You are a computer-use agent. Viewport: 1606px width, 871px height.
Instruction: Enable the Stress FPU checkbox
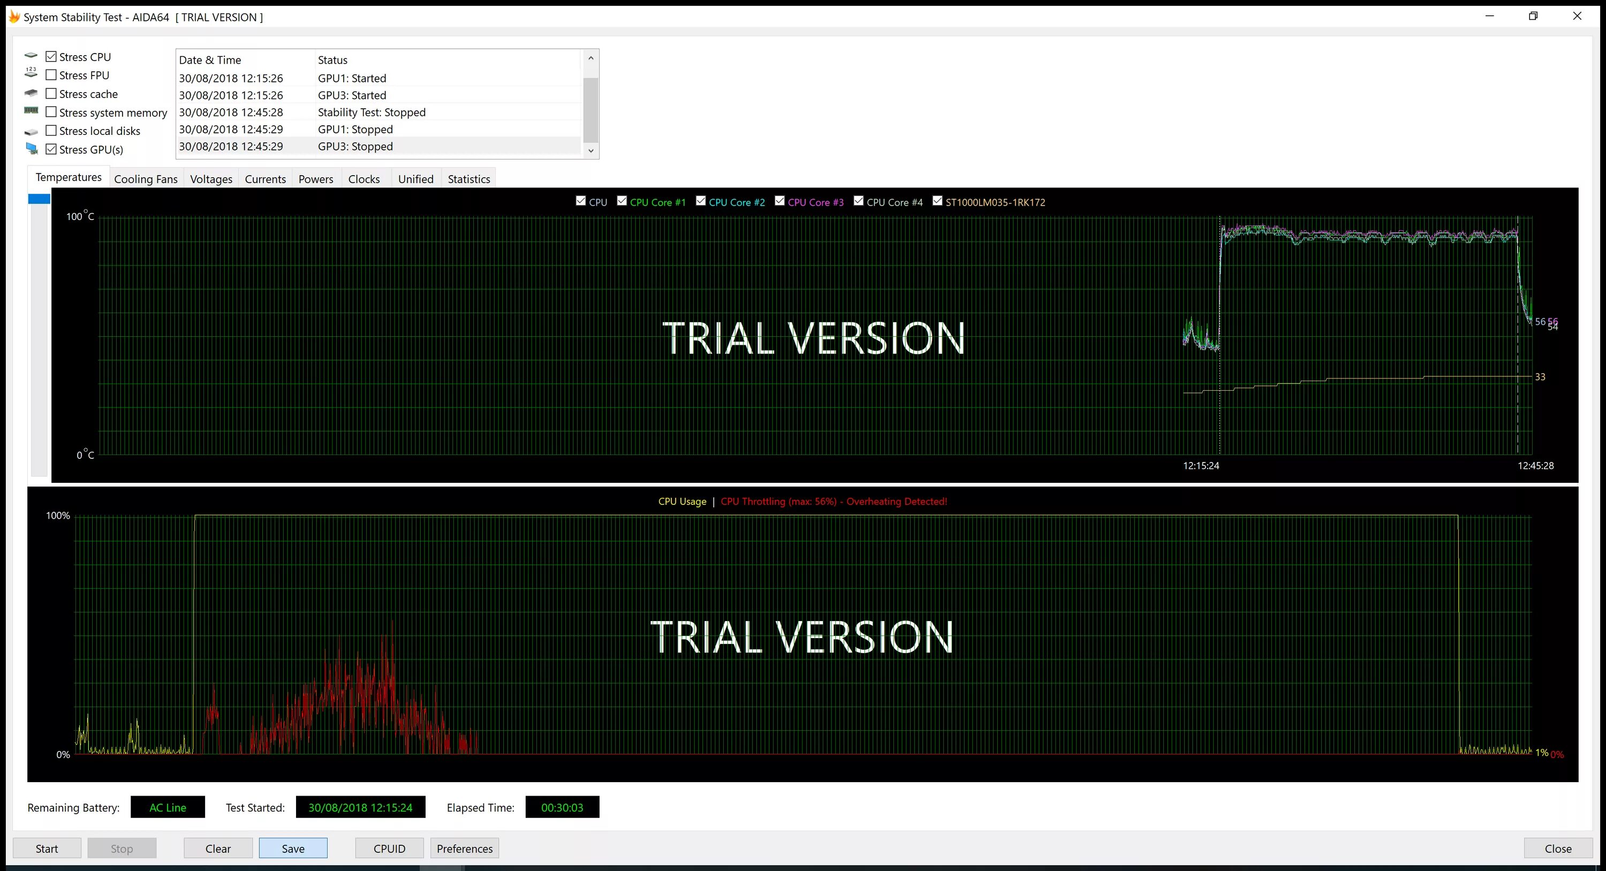click(x=51, y=75)
